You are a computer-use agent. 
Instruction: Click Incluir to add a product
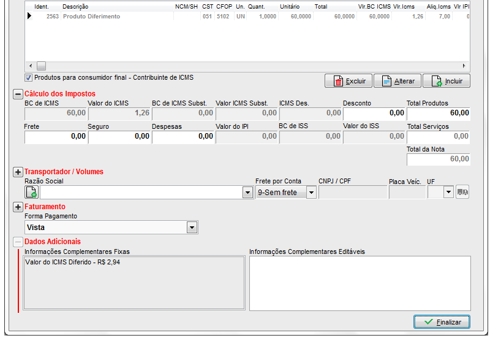tap(447, 81)
